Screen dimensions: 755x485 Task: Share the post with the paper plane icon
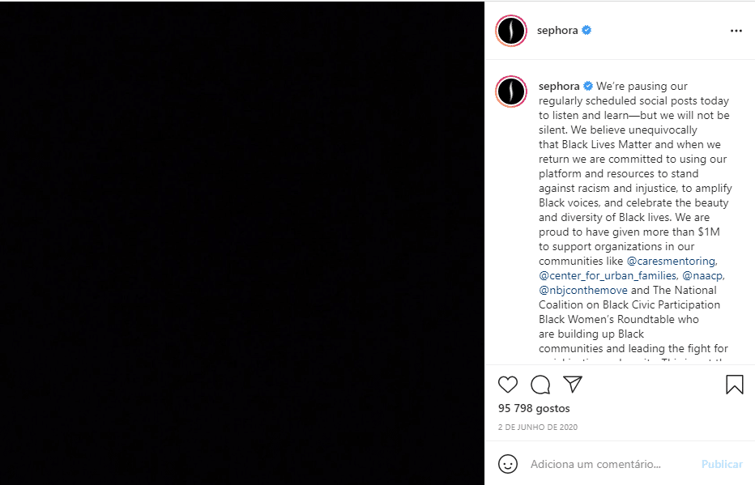(x=573, y=385)
